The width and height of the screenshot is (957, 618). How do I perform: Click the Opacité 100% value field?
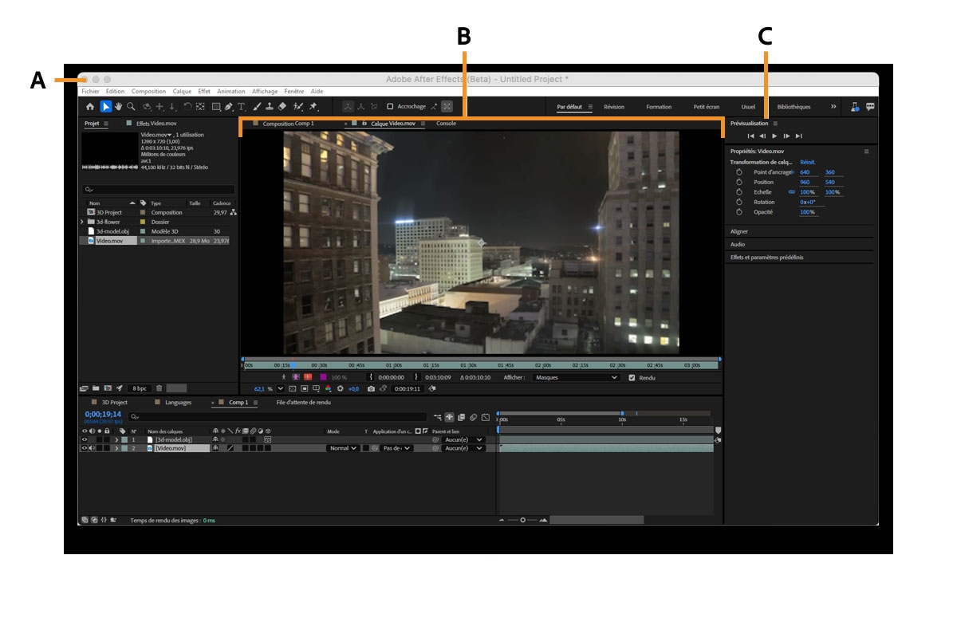pyautogui.click(x=807, y=212)
